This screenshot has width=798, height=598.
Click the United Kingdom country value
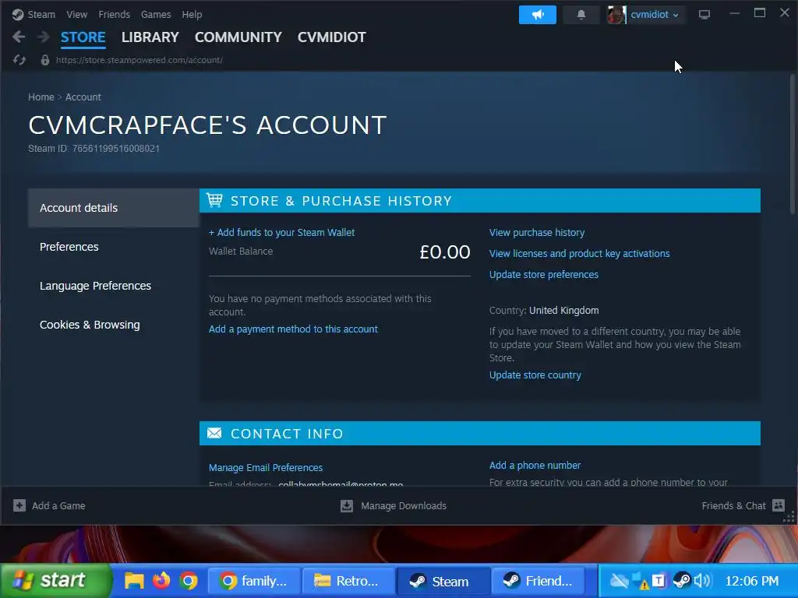[x=564, y=310]
